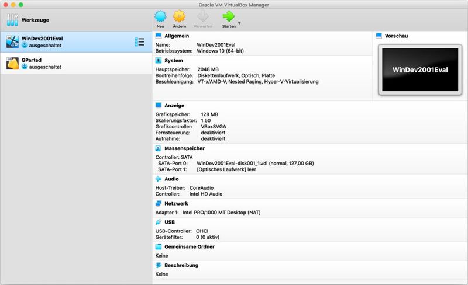Screen dimensions: 468x285
Task: Click the Fernsteuerung value deaktiviert
Action: 213,133
